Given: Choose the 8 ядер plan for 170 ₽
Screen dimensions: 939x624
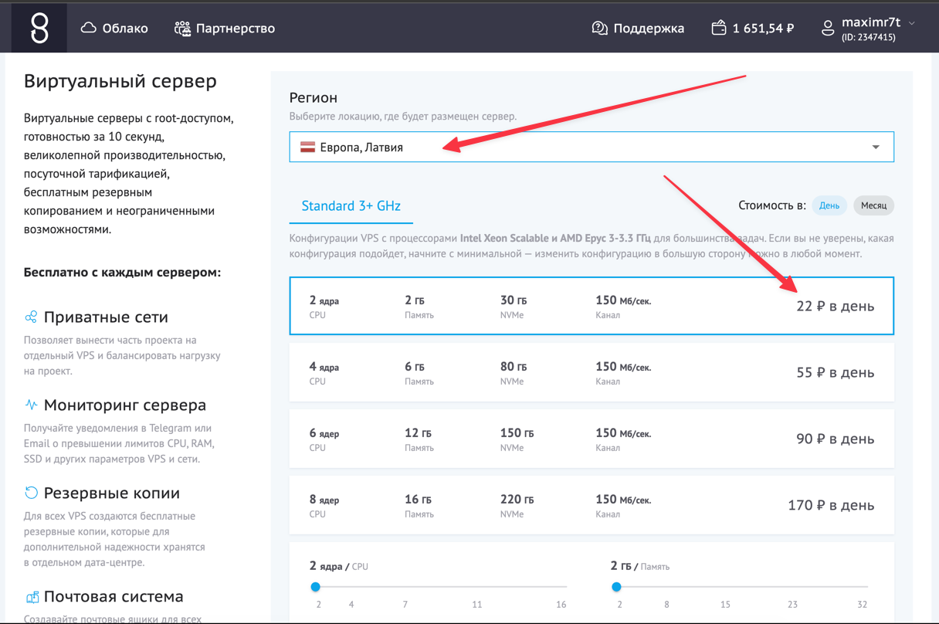Looking at the screenshot, I should (x=592, y=505).
